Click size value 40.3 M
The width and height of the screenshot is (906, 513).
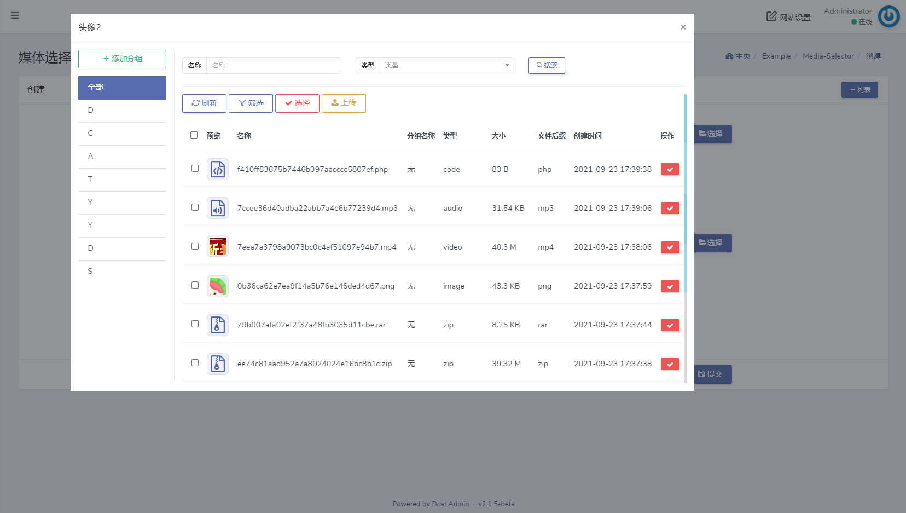tap(504, 247)
